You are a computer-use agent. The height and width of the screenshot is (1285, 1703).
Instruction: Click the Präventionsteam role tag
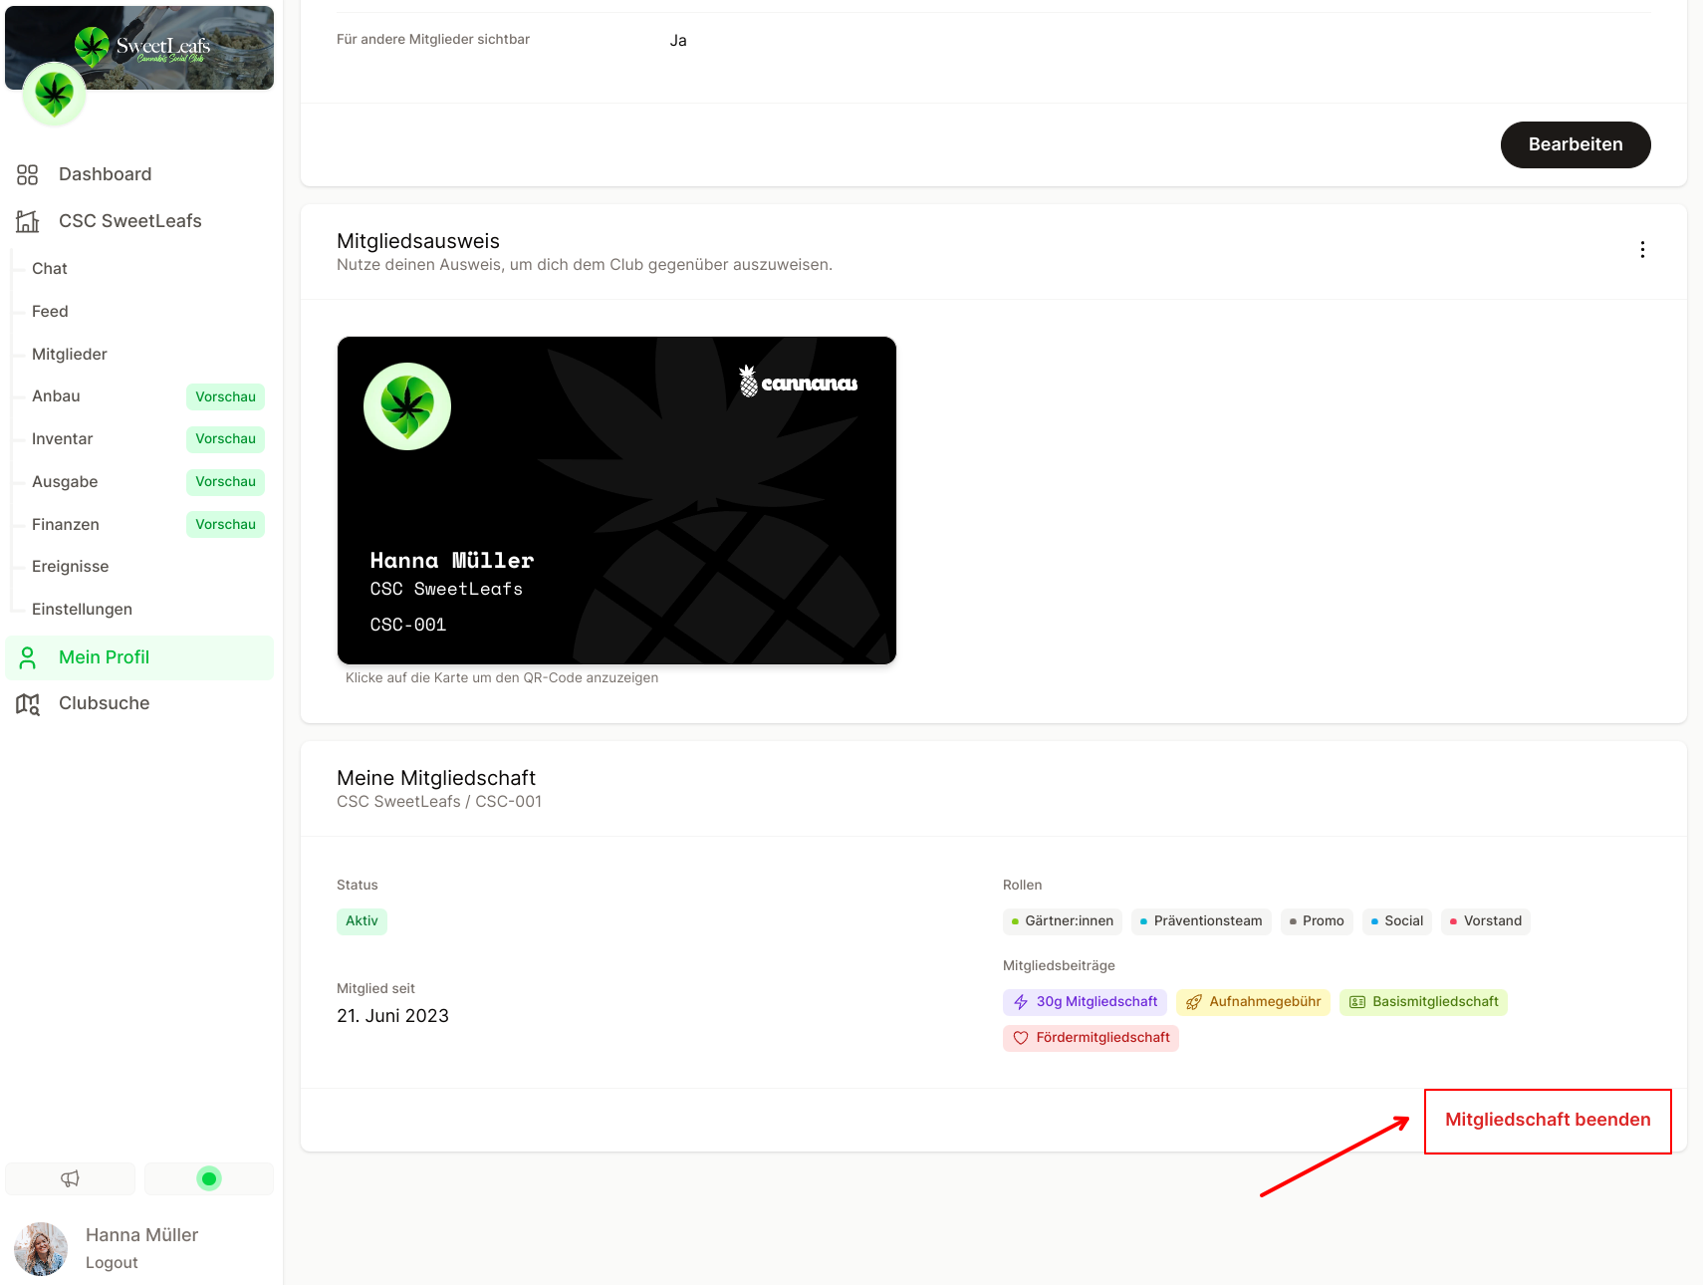1201,921
